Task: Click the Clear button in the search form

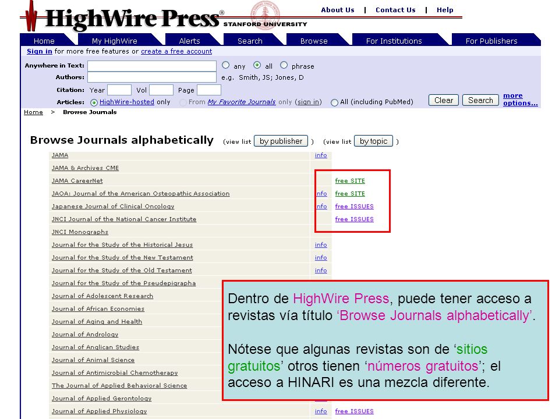Action: coord(444,100)
